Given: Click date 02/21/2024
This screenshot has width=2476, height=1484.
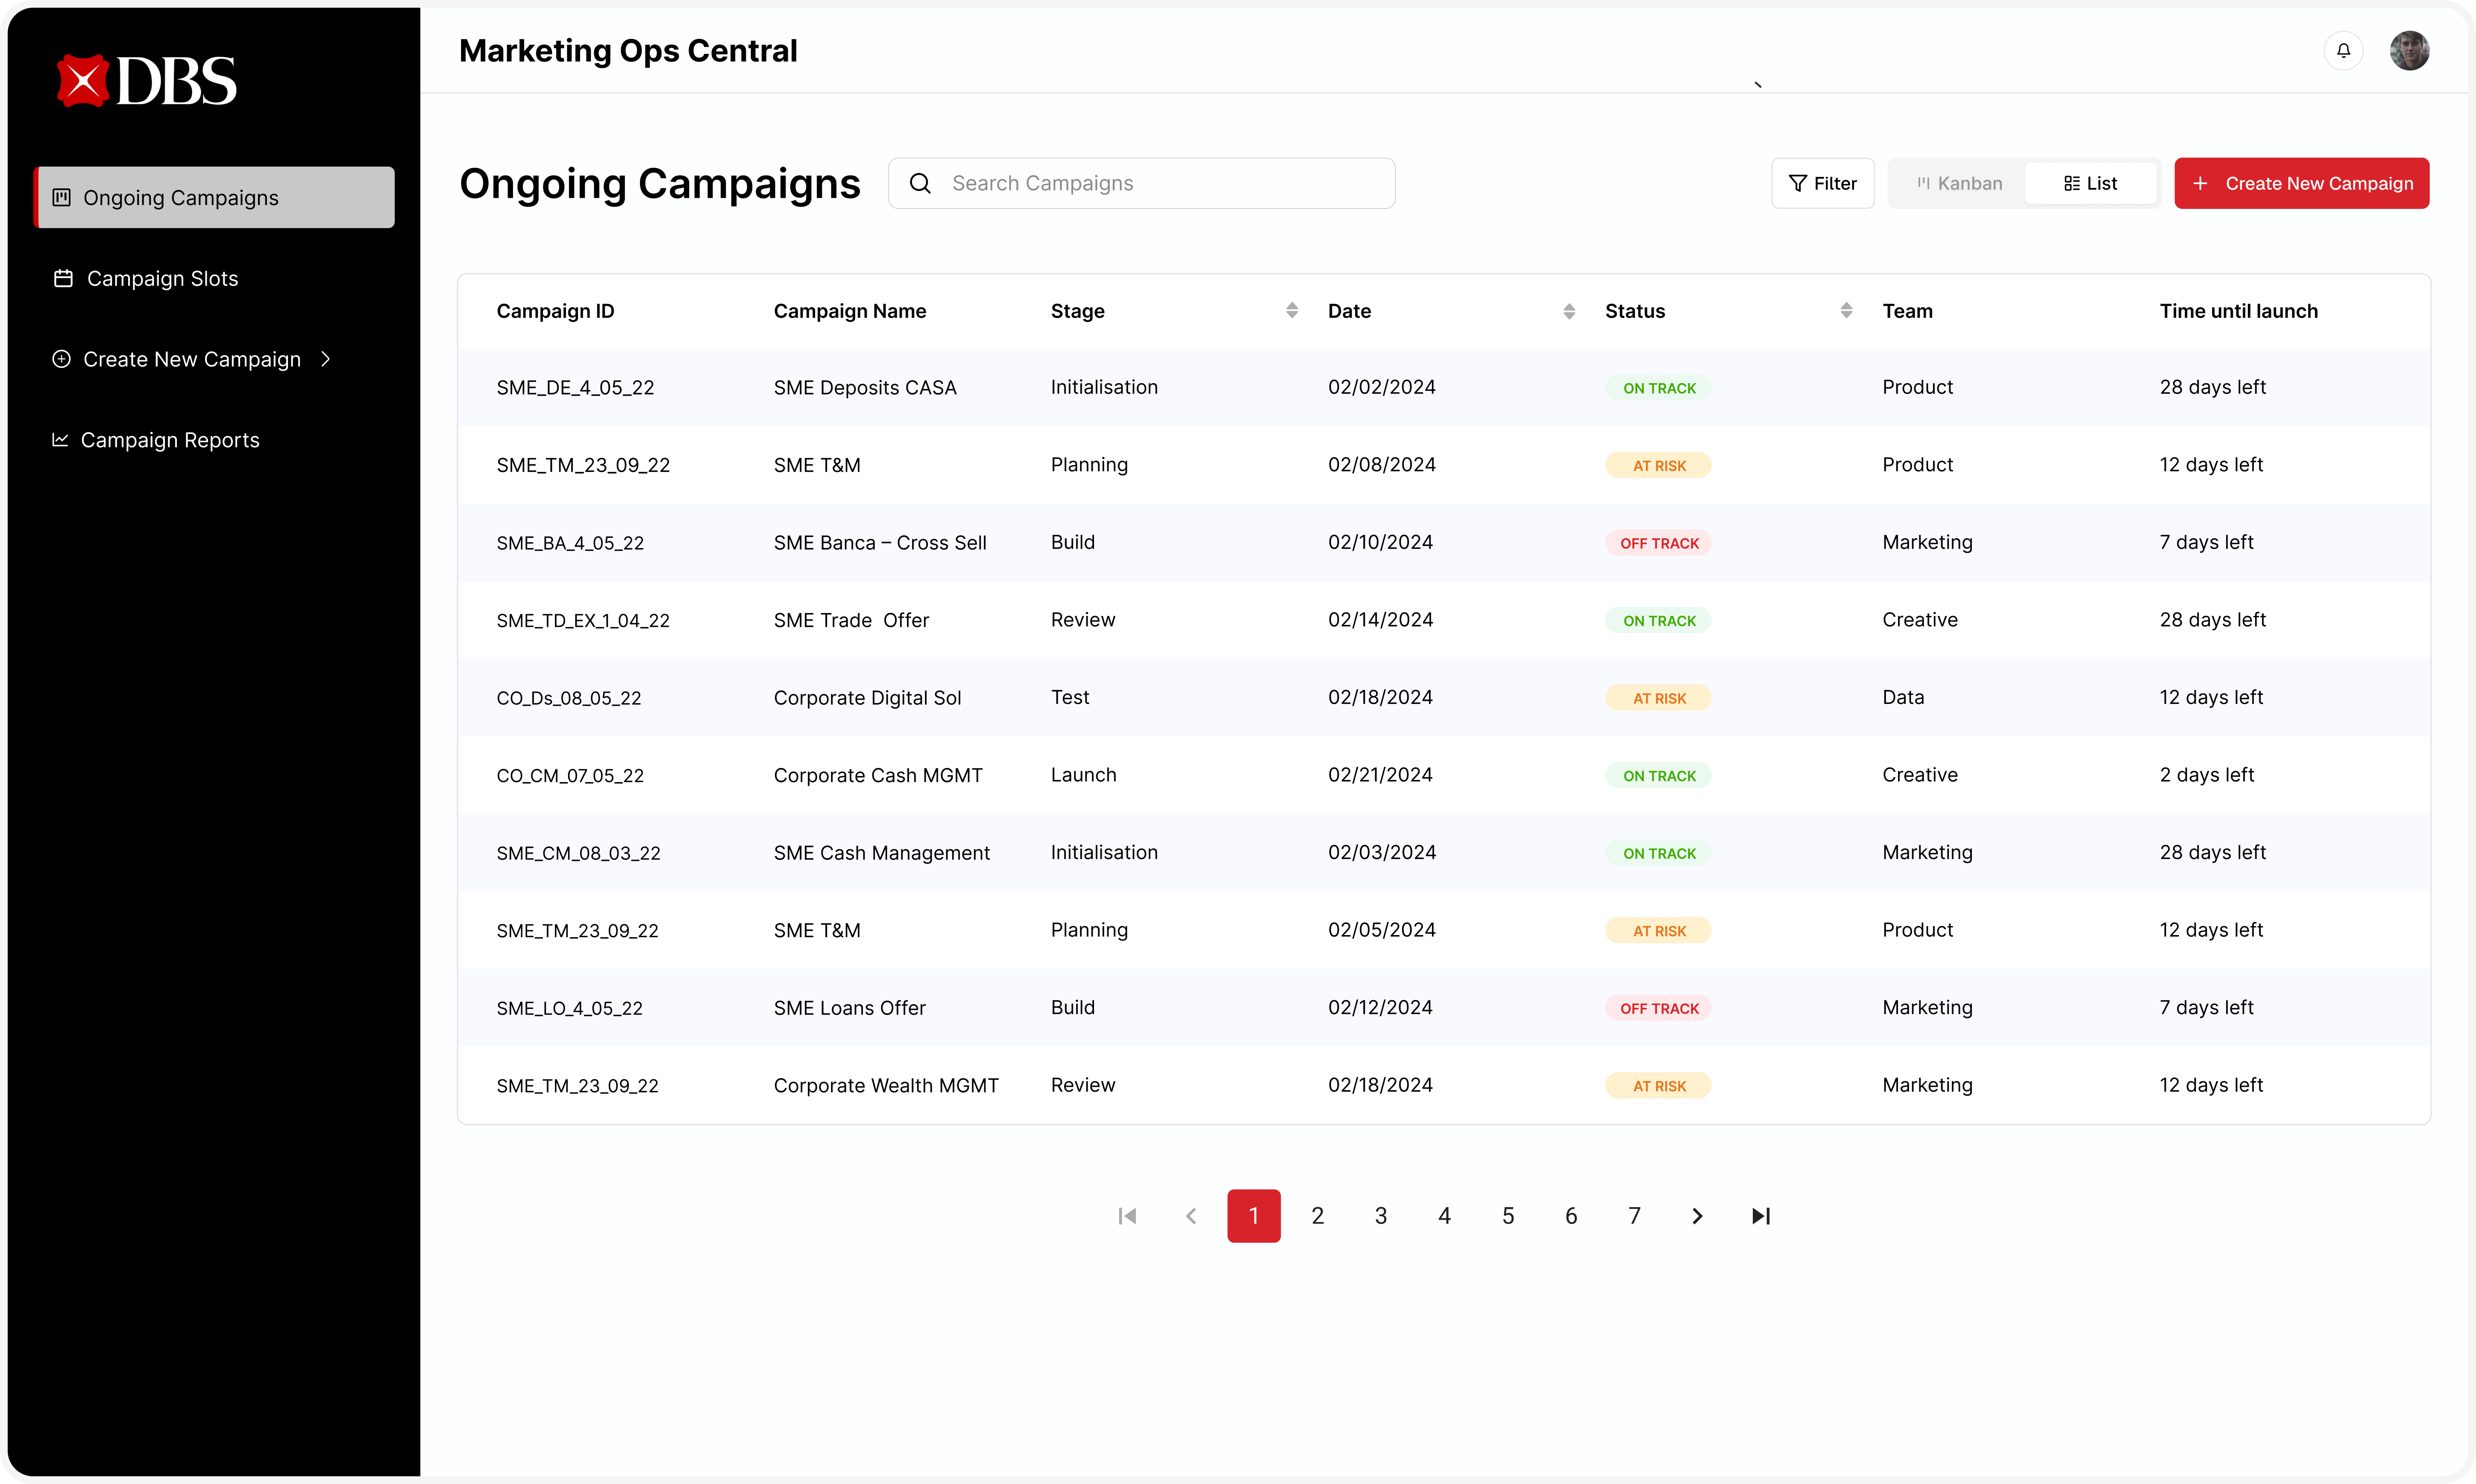Looking at the screenshot, I should (1380, 775).
